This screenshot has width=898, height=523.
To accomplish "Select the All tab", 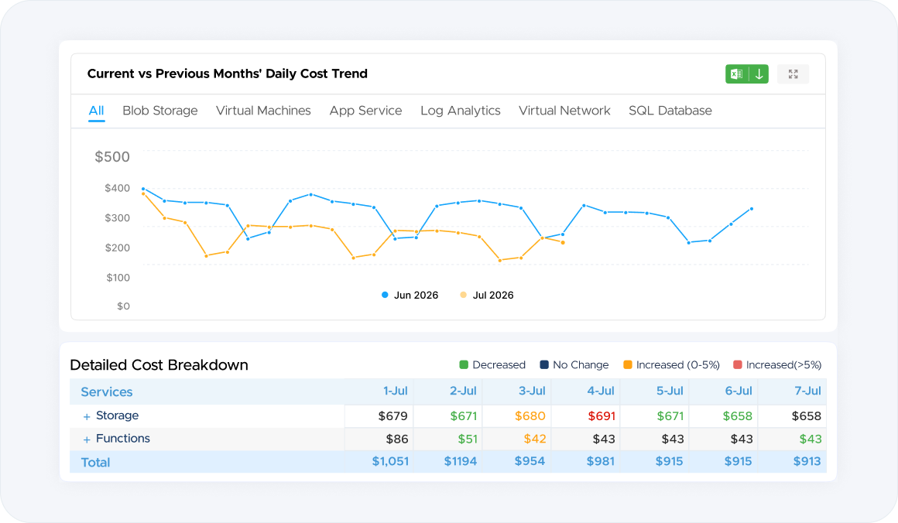I will click(x=96, y=111).
